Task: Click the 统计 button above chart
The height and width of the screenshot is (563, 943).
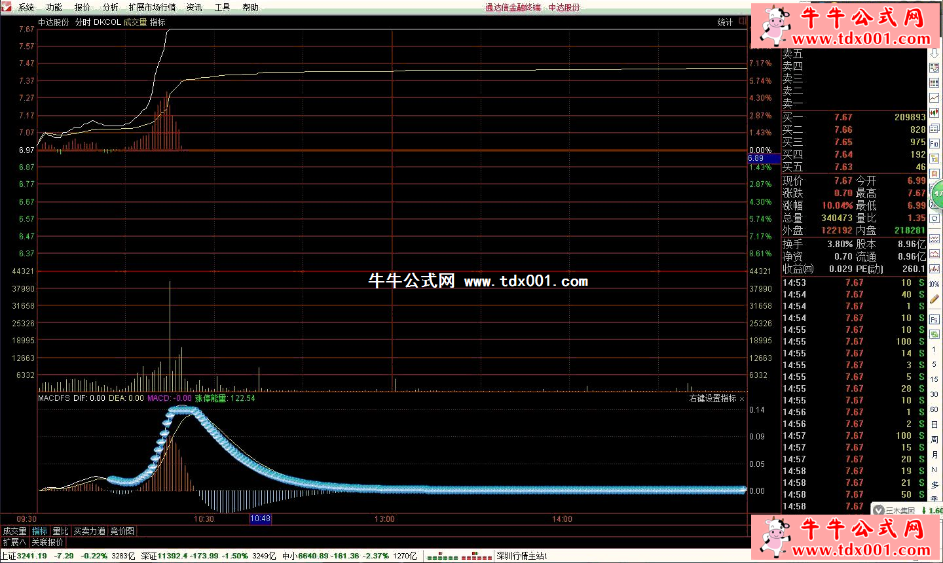Action: [x=725, y=22]
